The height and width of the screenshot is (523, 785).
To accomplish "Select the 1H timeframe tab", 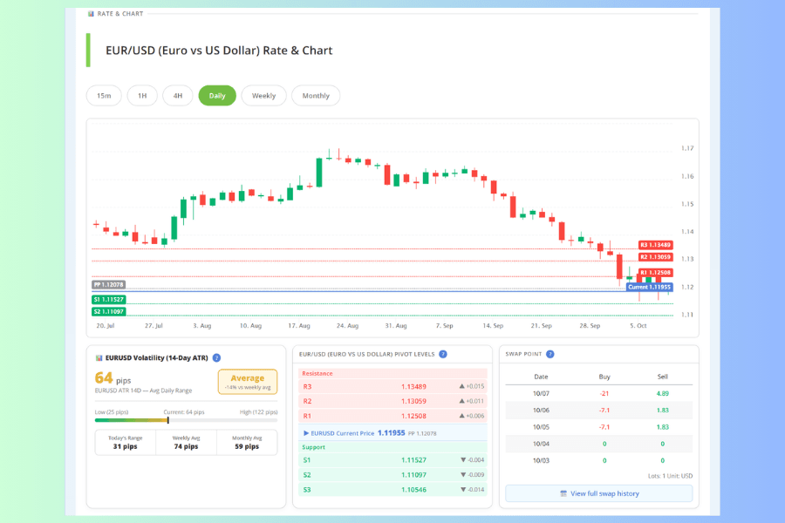I will 142,96.
